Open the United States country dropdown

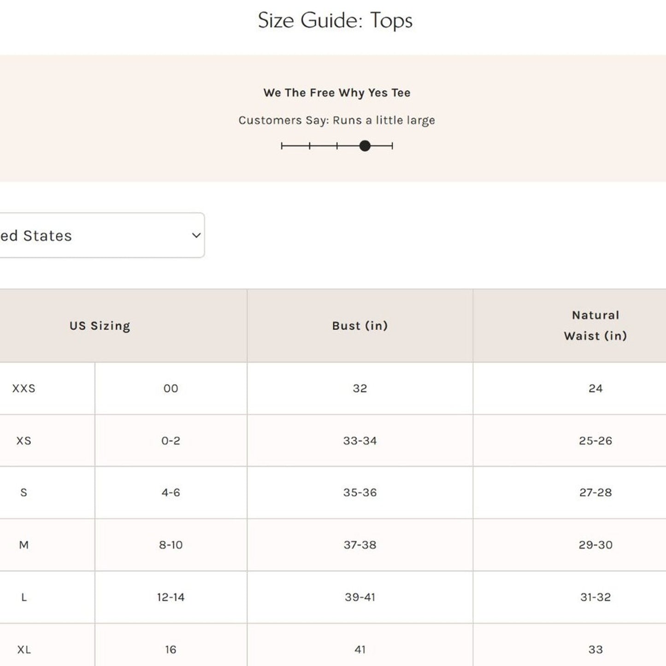(92, 236)
